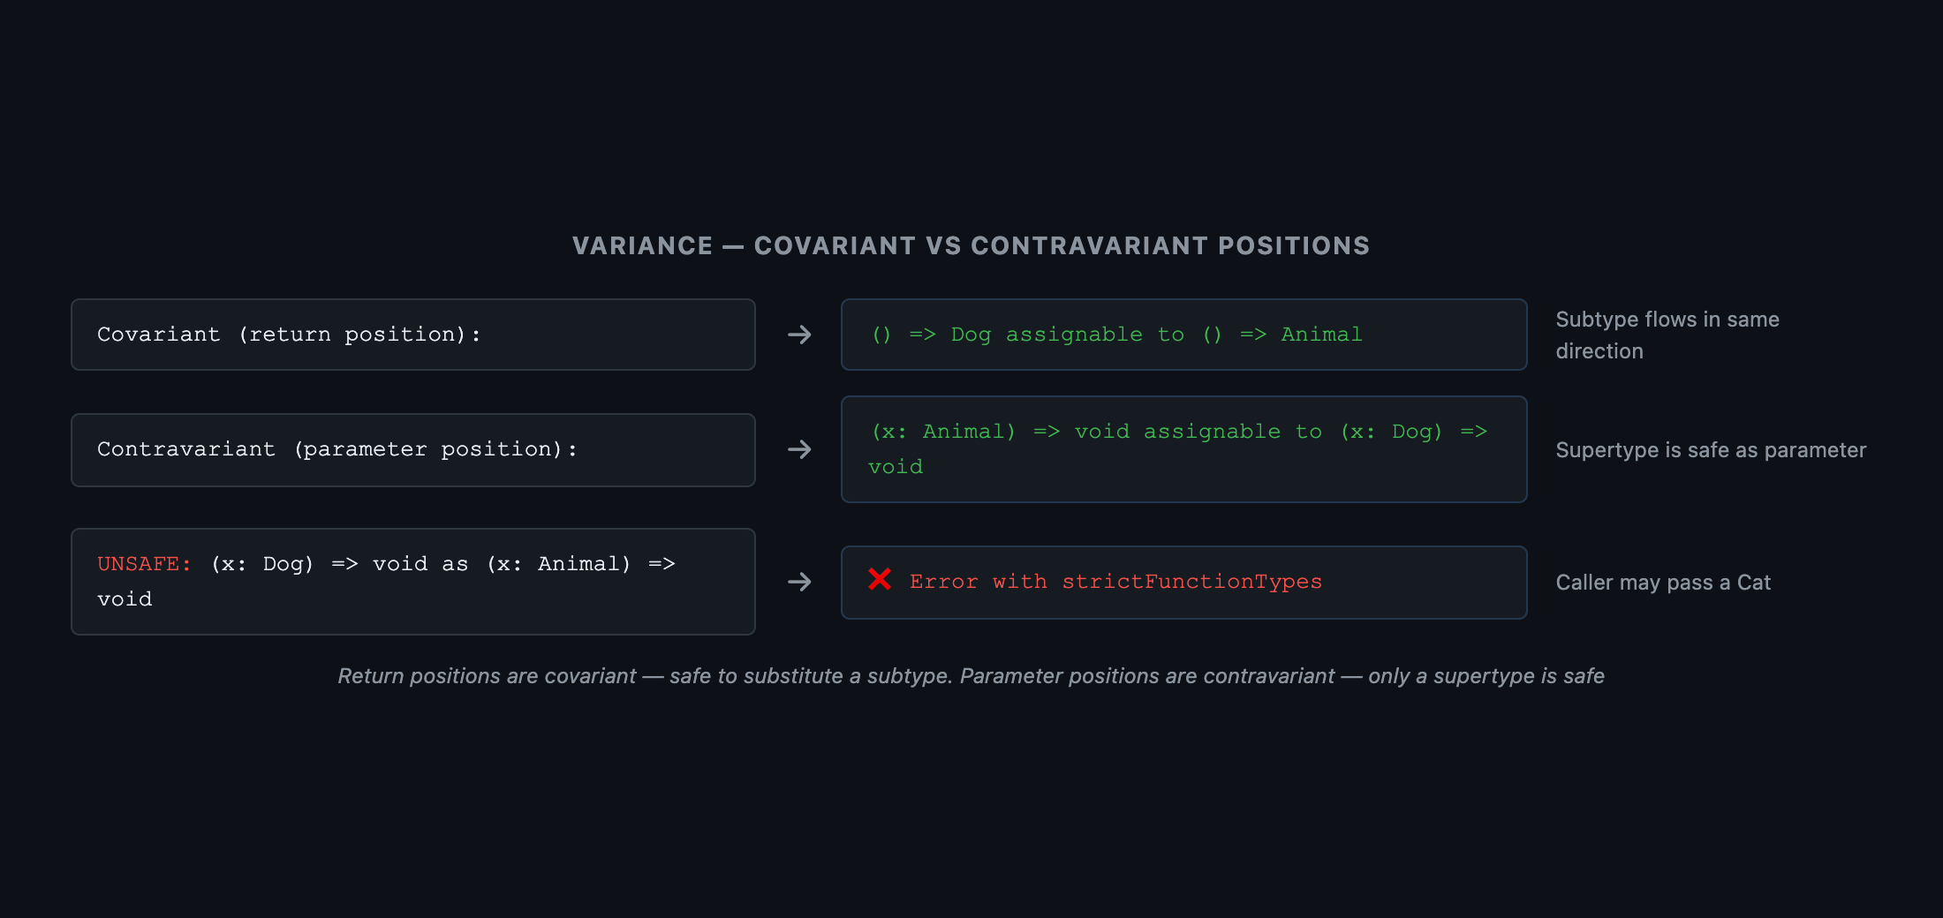Click the wrapped 'void' in the UNSAFE box
This screenshot has width=1943, height=918.
125,599
